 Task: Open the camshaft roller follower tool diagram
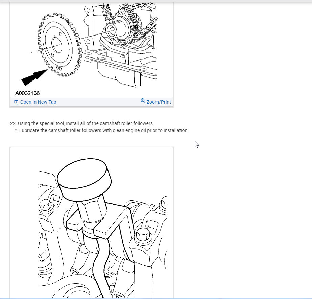tap(92, 223)
